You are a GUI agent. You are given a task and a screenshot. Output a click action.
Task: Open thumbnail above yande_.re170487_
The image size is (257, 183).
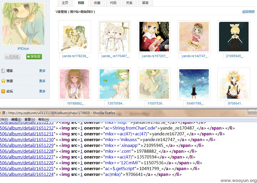(114, 37)
